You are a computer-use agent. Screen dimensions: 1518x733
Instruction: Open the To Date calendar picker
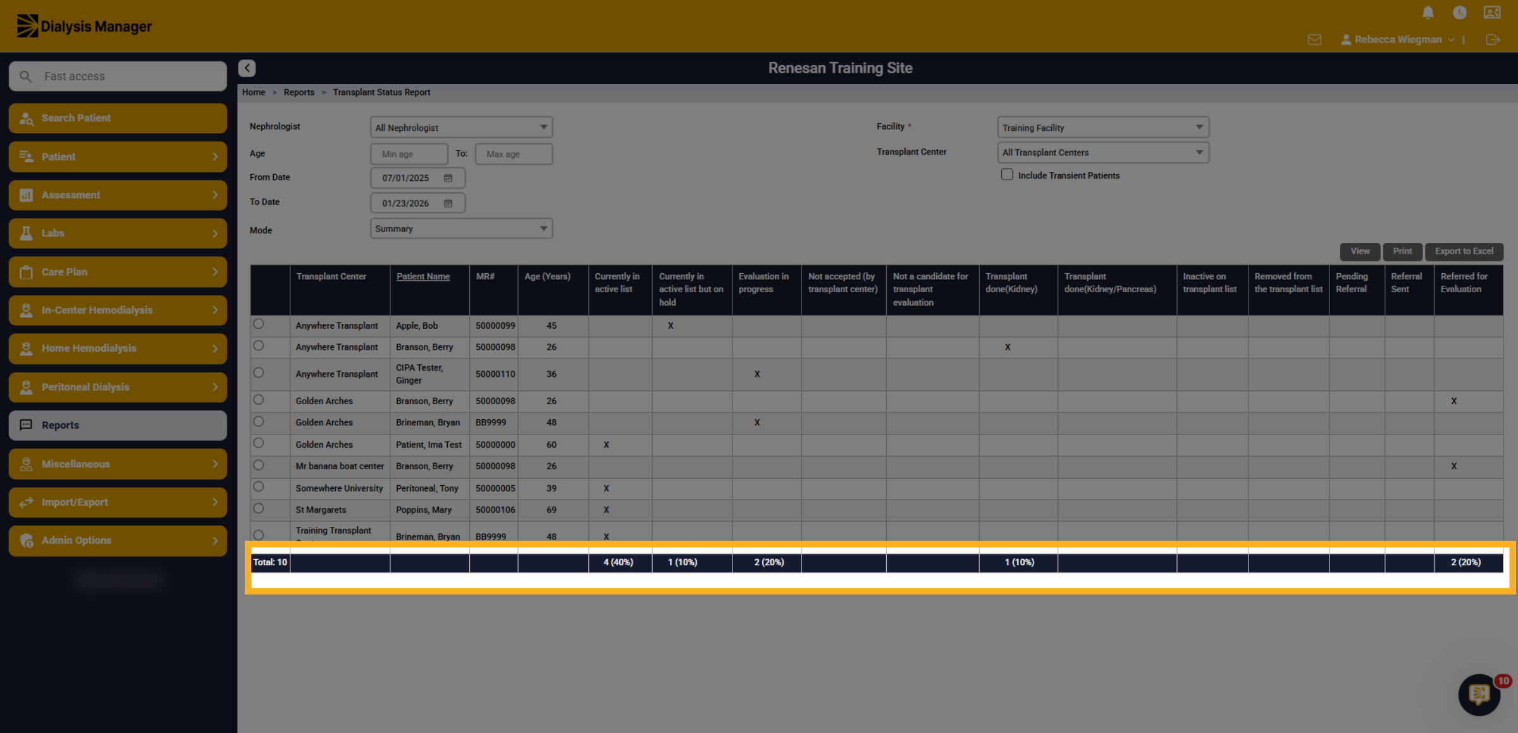tap(448, 204)
